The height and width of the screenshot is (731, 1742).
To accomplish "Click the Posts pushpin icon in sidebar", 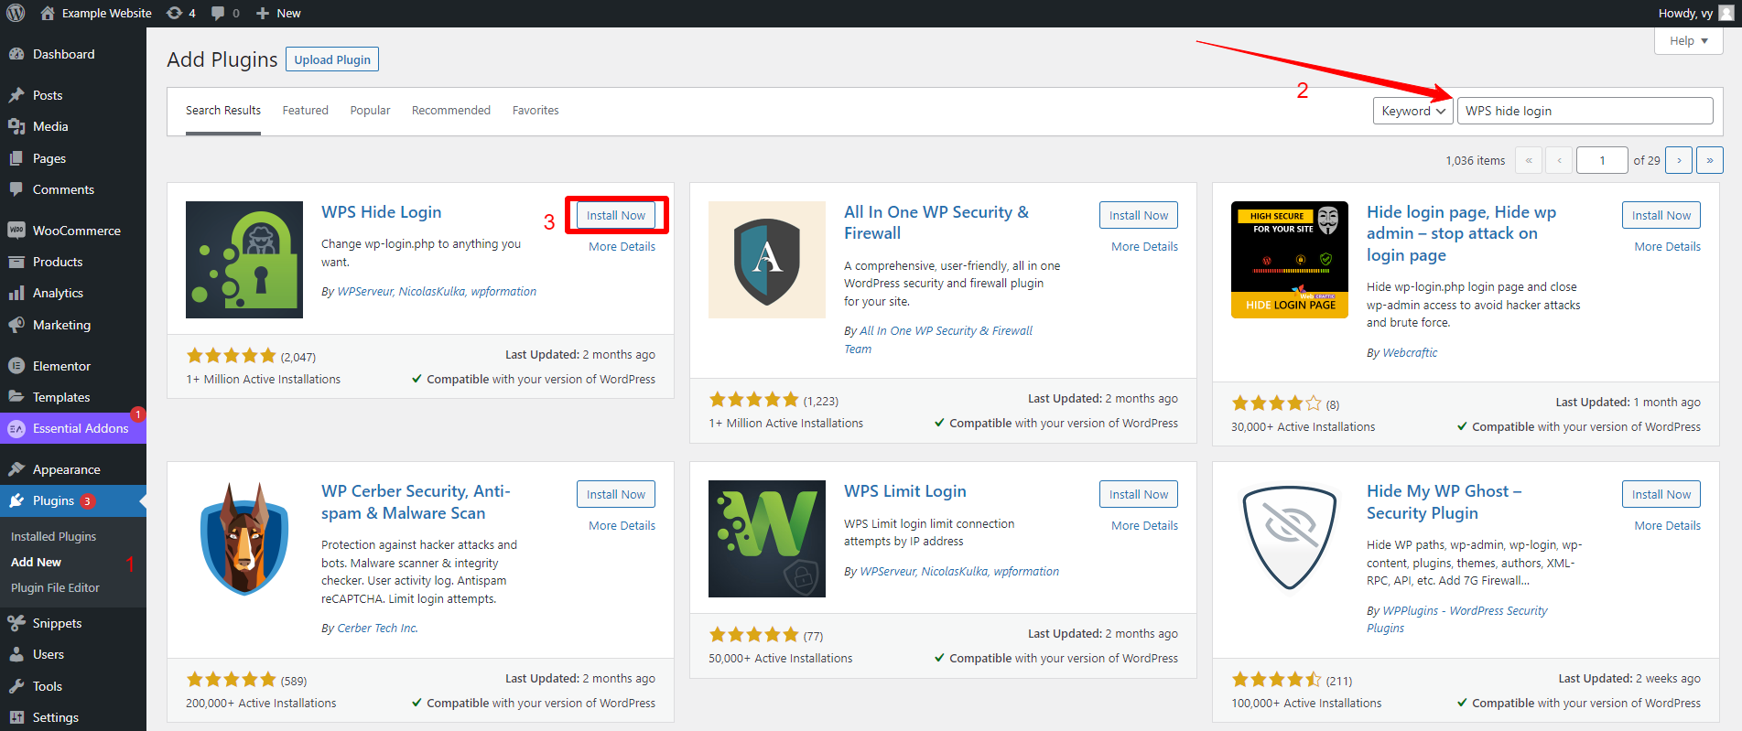I will (x=16, y=95).
